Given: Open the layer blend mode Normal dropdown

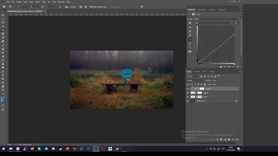Looking at the screenshot, I should [x=195, y=81].
